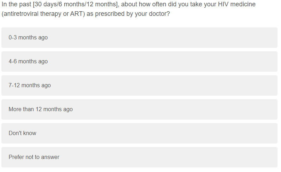Mark the 4-6 months timeframe response

(x=139, y=62)
